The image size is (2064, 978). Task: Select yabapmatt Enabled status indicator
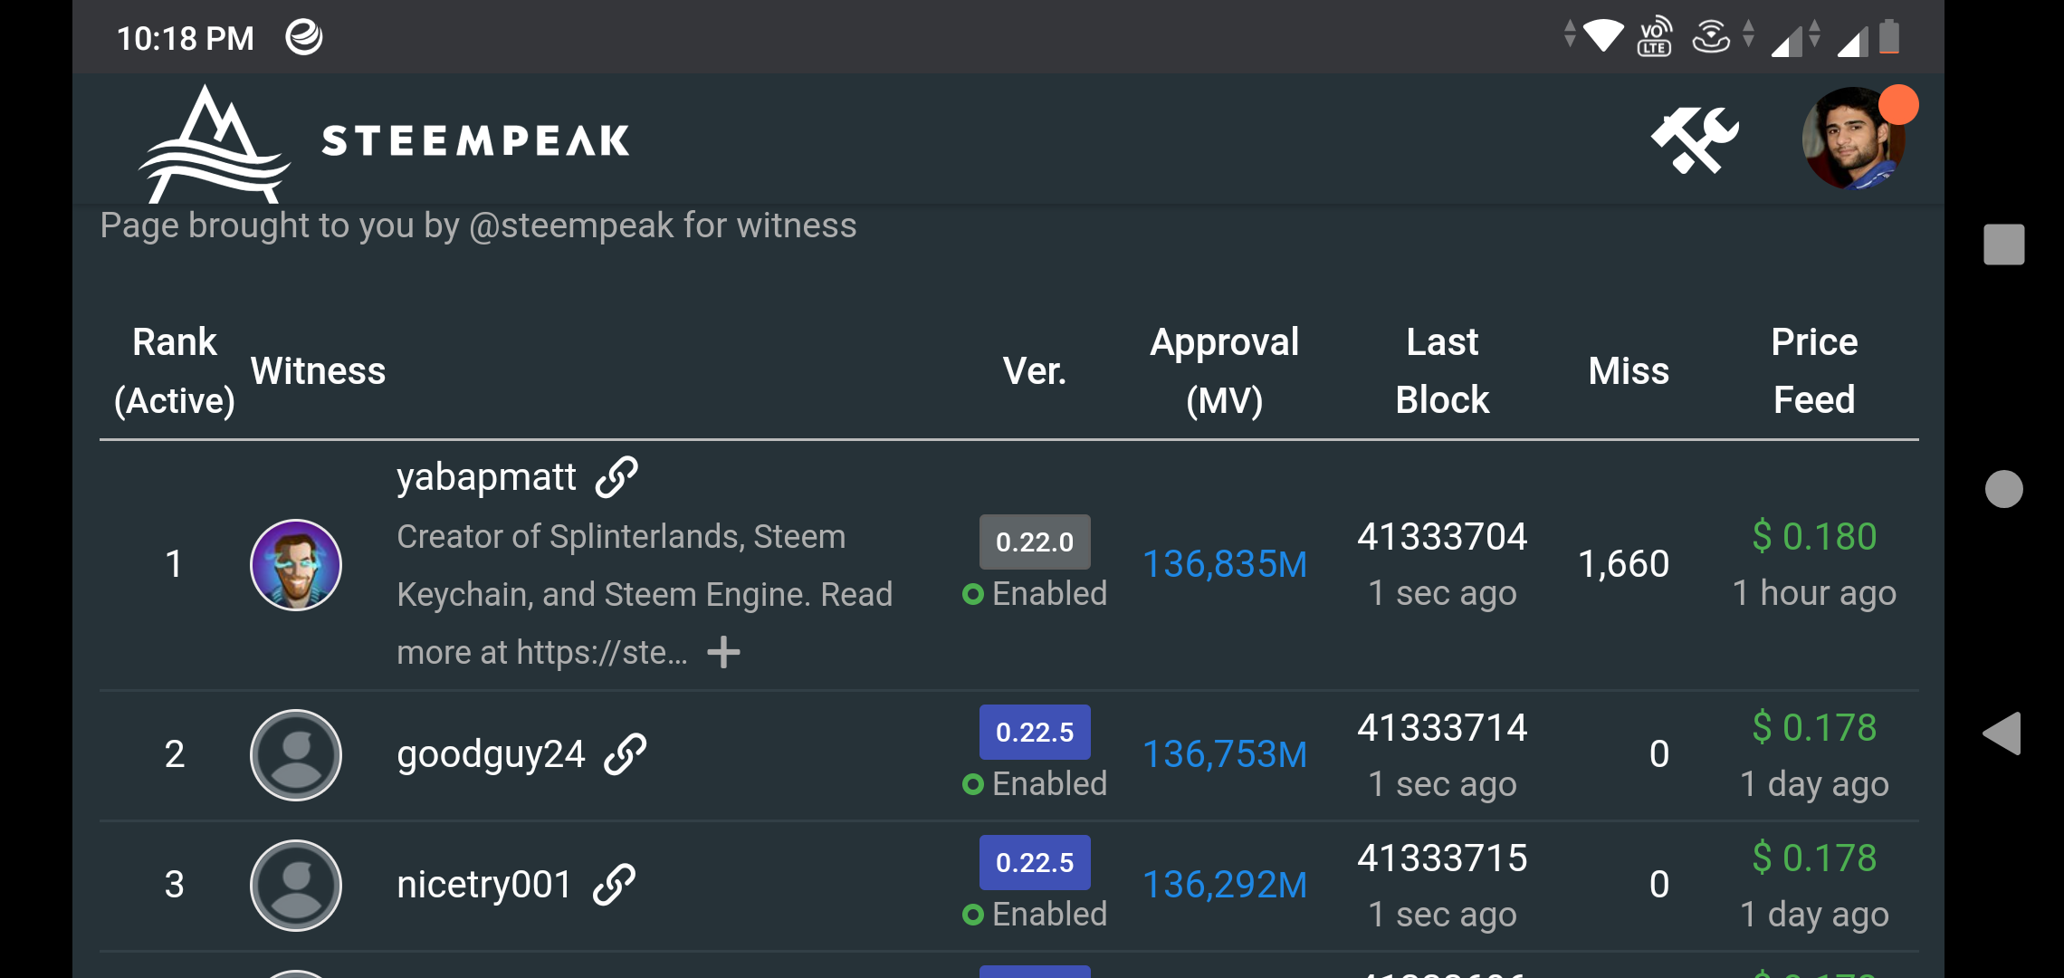click(1035, 594)
